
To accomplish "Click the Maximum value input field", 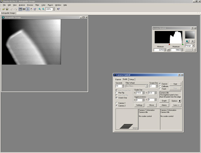I will 176,50.
